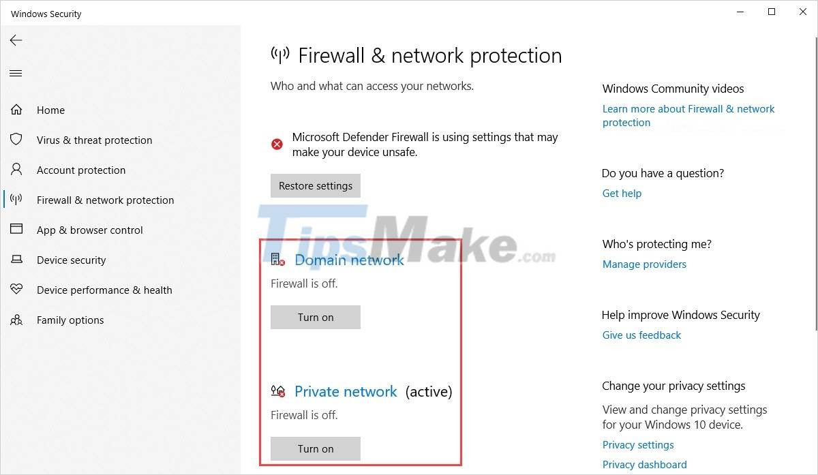The image size is (818, 475).
Task: Open the Privacy dashboard link
Action: (644, 464)
